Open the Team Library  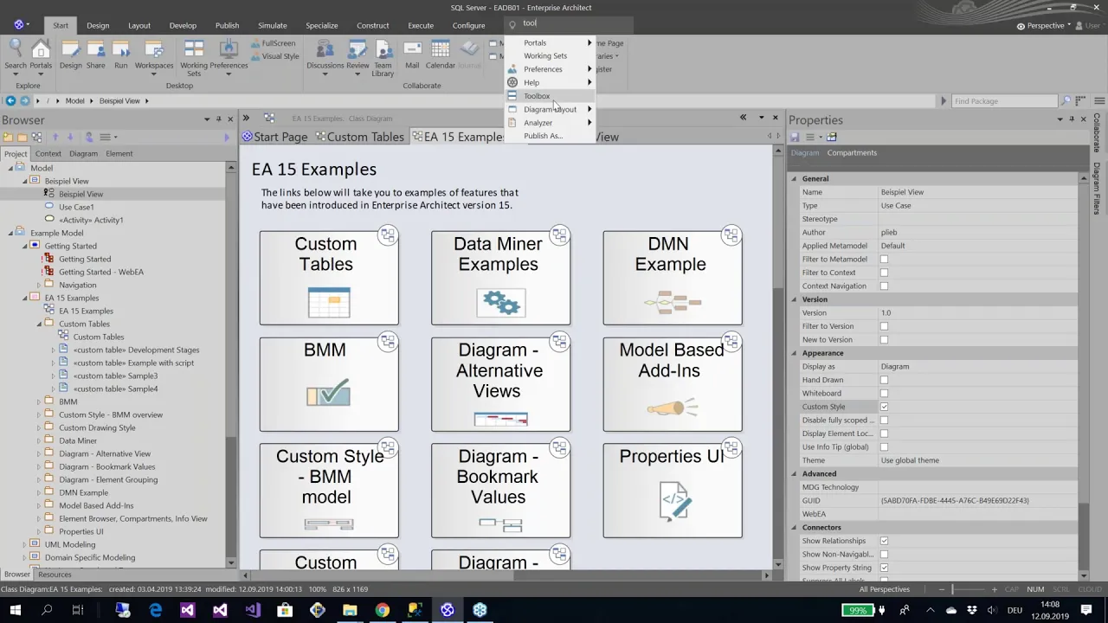(x=383, y=58)
